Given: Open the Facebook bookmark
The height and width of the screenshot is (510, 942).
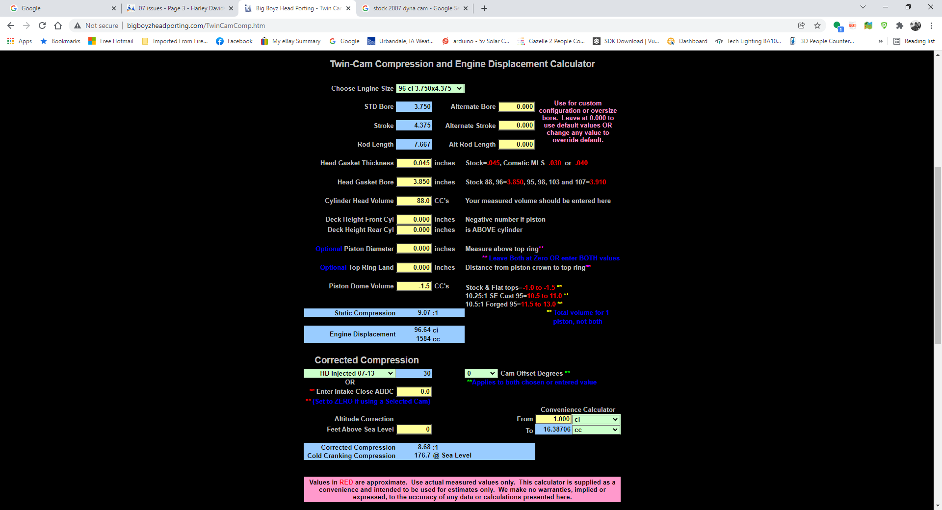Looking at the screenshot, I should [x=235, y=41].
